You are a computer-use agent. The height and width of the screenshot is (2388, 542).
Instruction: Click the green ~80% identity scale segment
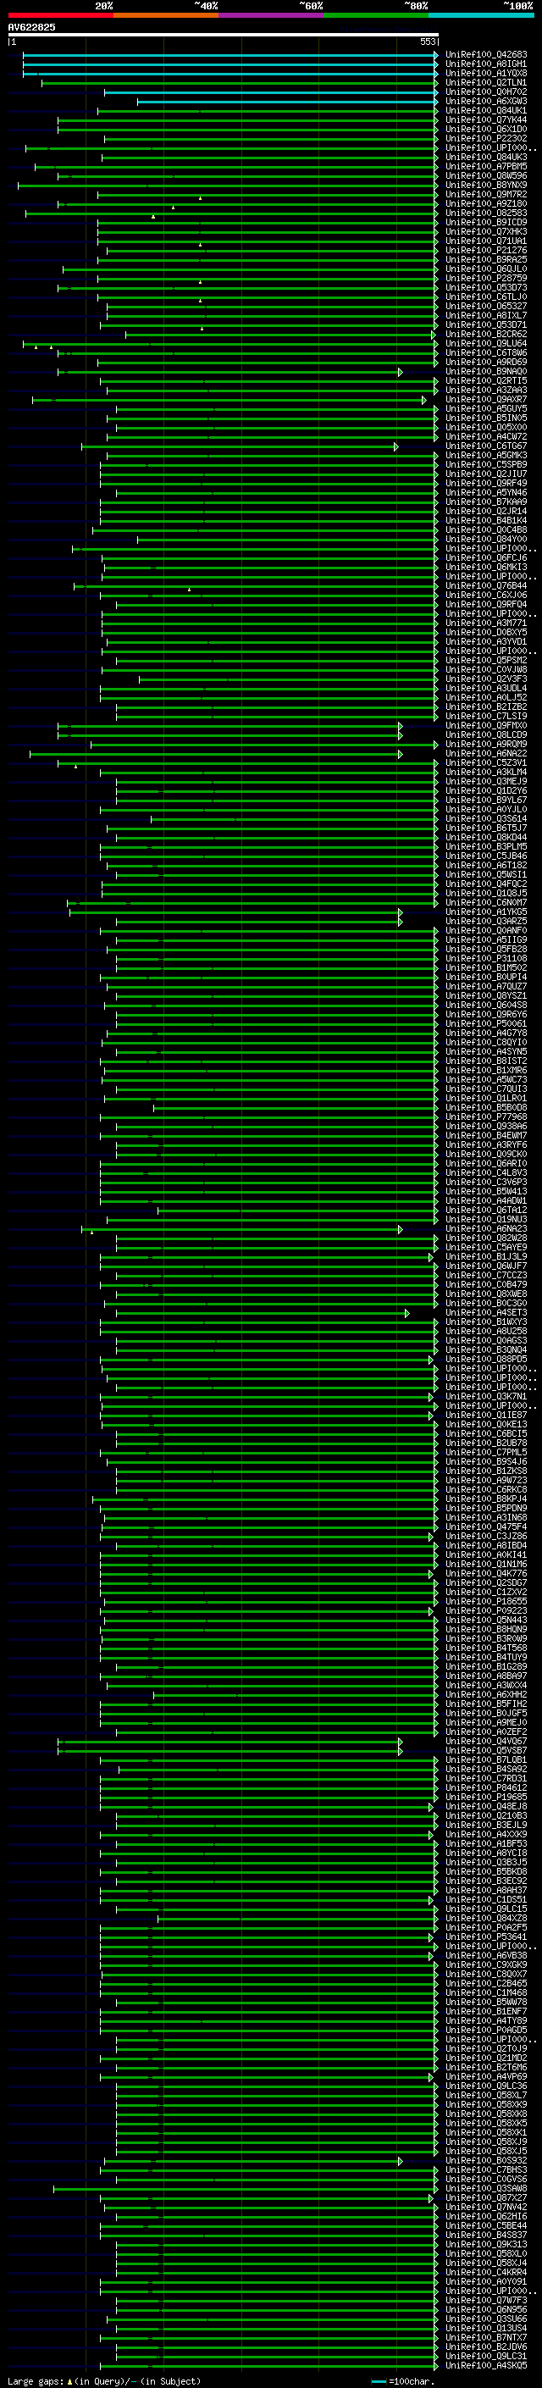click(x=376, y=15)
